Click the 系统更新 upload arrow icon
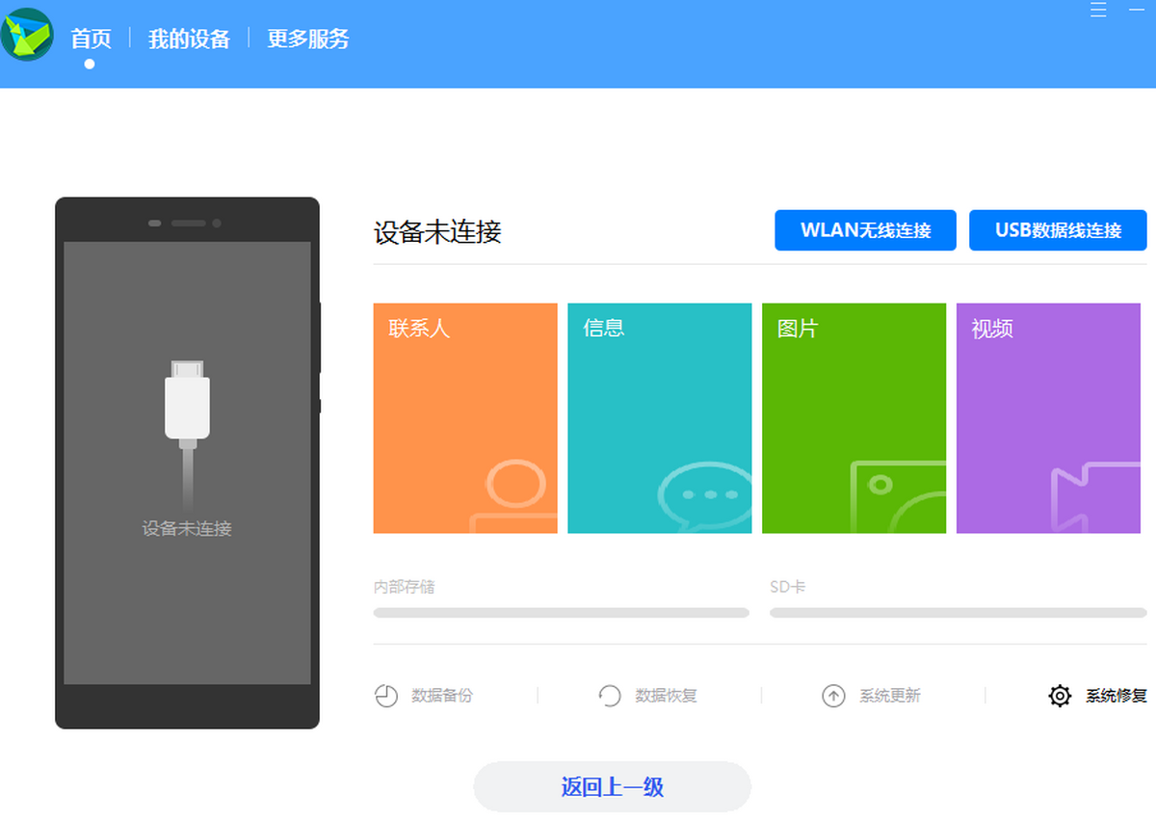Viewport: 1156px width, 820px height. click(x=834, y=696)
